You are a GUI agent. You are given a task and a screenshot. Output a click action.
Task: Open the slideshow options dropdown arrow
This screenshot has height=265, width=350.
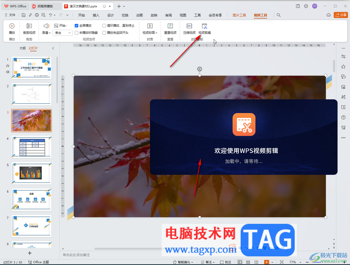(272, 262)
